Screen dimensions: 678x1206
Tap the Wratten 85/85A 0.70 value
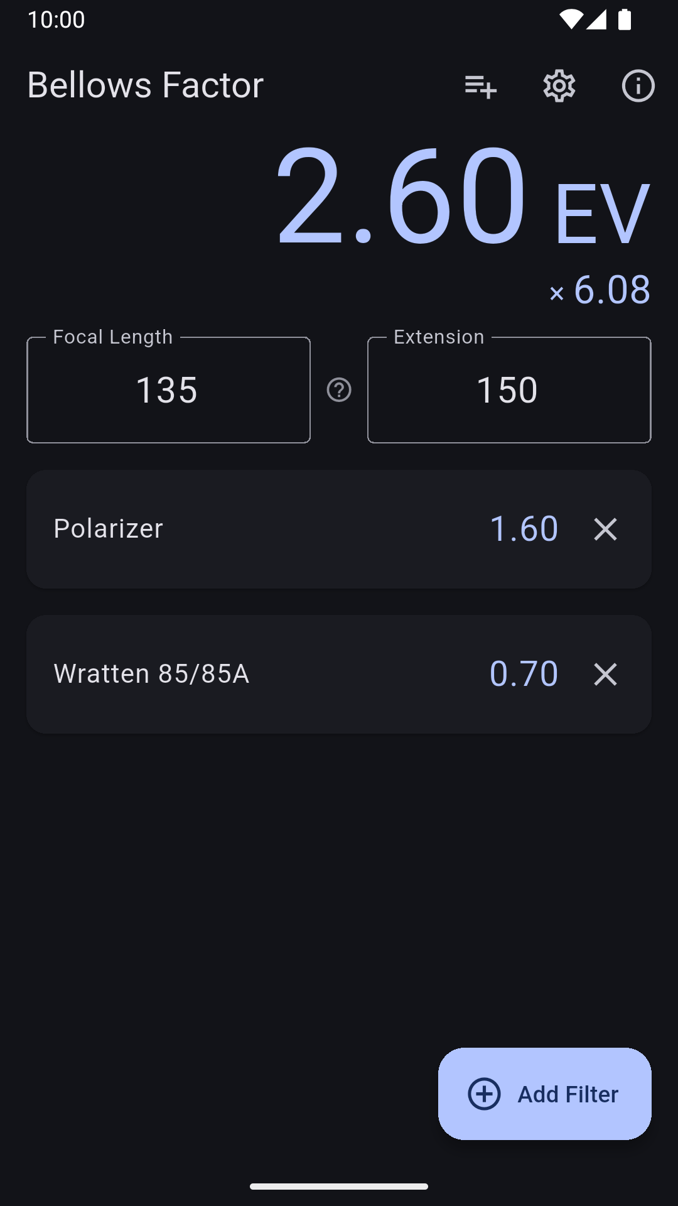coord(524,674)
